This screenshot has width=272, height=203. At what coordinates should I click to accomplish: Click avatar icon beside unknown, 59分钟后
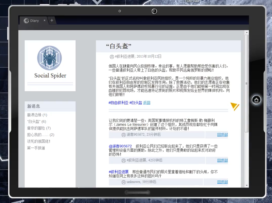[123, 182]
